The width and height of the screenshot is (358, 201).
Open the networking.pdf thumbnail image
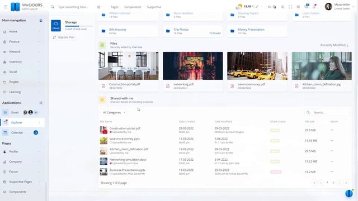[x=192, y=66]
